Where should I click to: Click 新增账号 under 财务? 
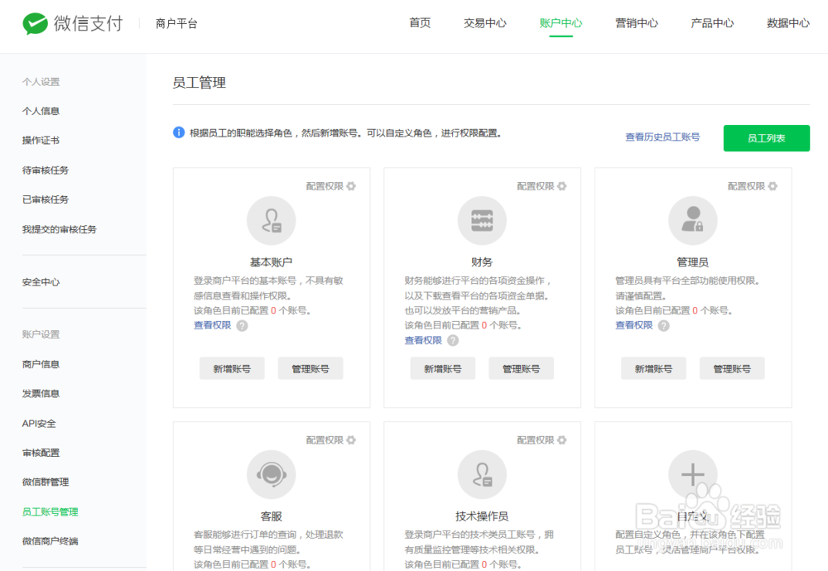[x=443, y=368]
